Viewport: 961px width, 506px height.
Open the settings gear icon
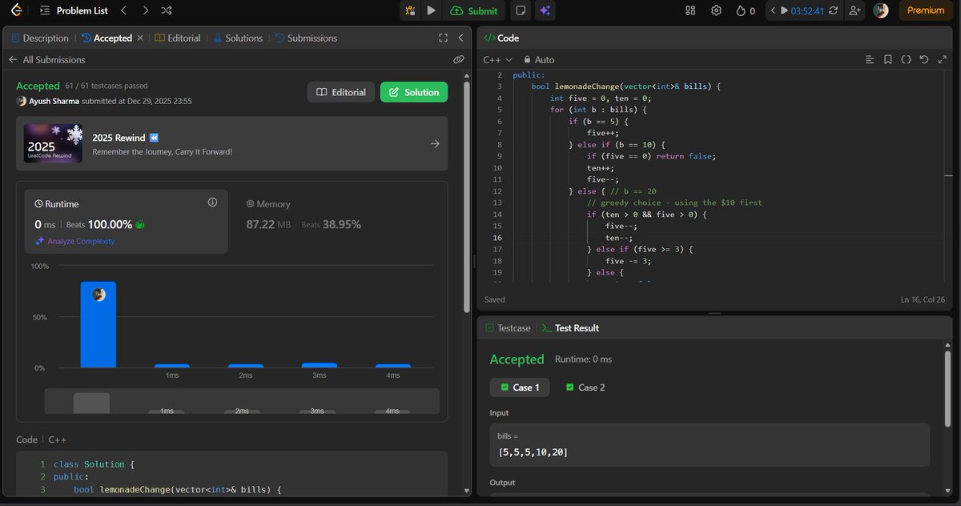717,10
